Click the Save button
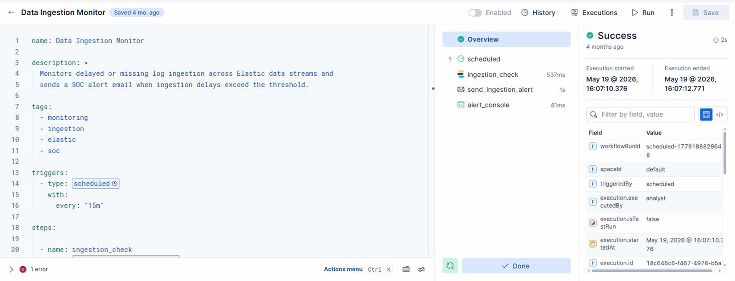735x281 pixels. (x=706, y=12)
